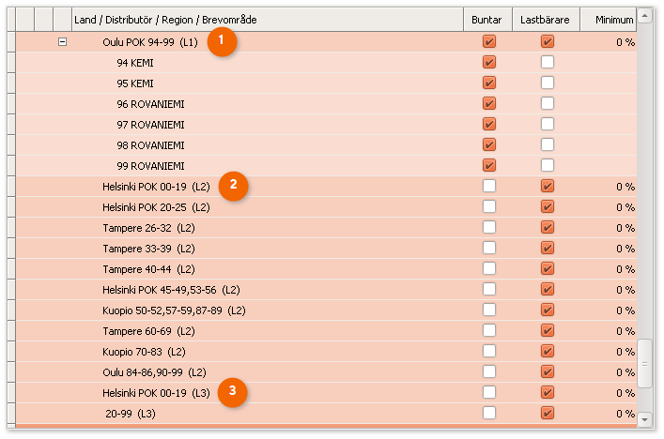664x439 pixels.
Task: Check Buntar for 20-99 (L3)
Action: [x=489, y=413]
